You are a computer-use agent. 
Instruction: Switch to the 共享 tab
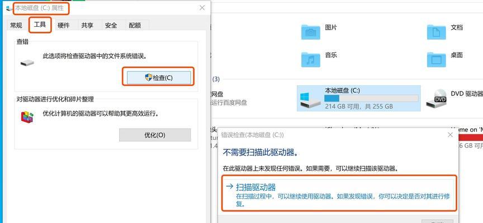pos(87,26)
